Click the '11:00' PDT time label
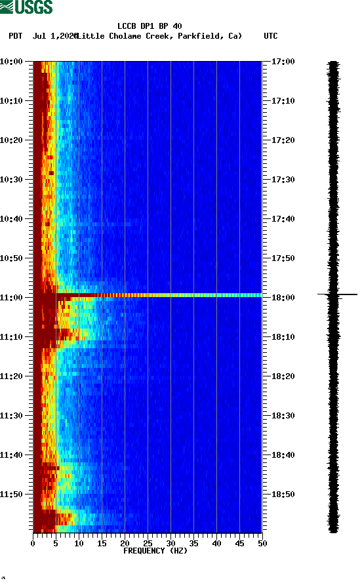This screenshot has width=362, height=585. tap(11, 297)
